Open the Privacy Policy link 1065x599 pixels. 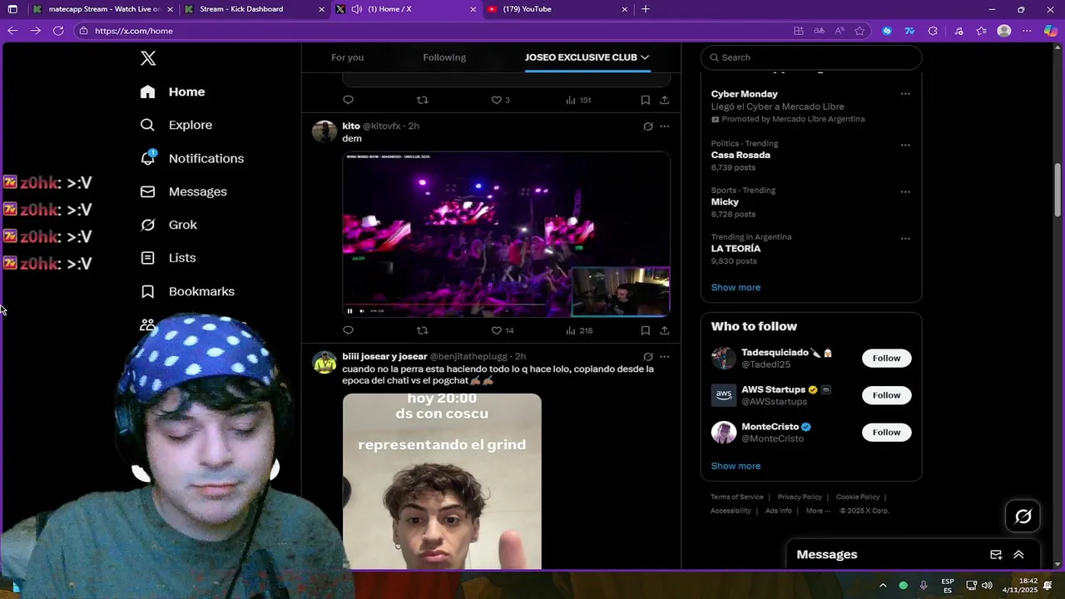pos(800,497)
